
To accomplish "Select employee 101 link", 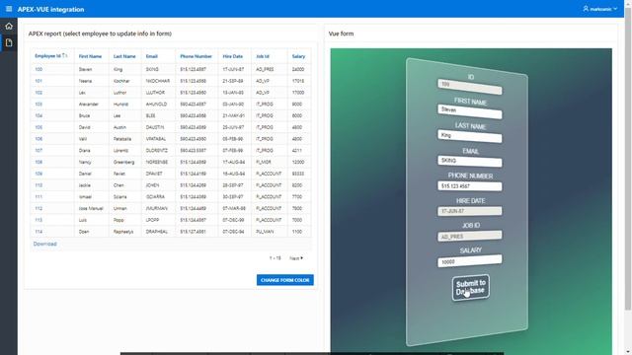I will [39, 81].
